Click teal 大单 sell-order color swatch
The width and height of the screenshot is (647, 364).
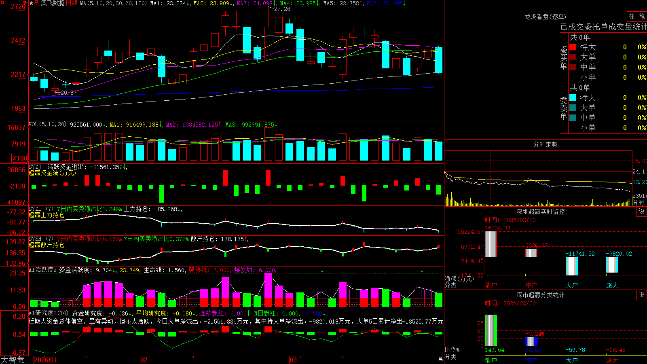pos(573,108)
